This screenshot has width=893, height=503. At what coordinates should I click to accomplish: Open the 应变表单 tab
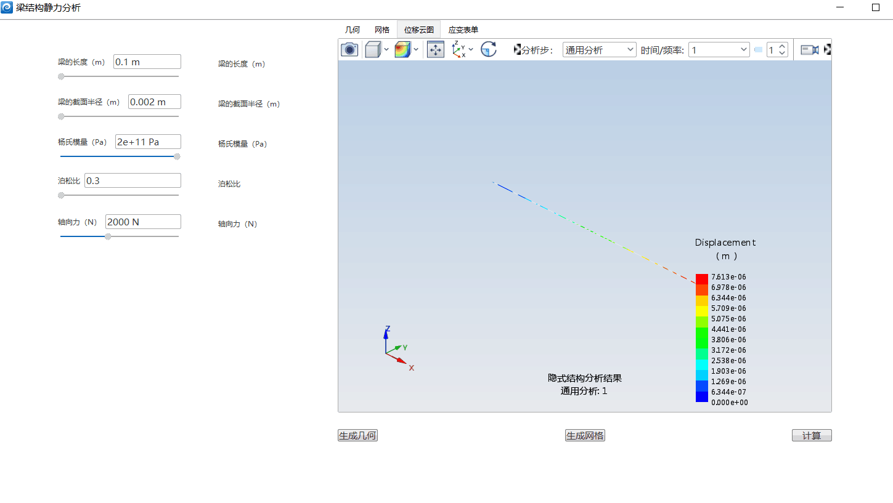(463, 30)
